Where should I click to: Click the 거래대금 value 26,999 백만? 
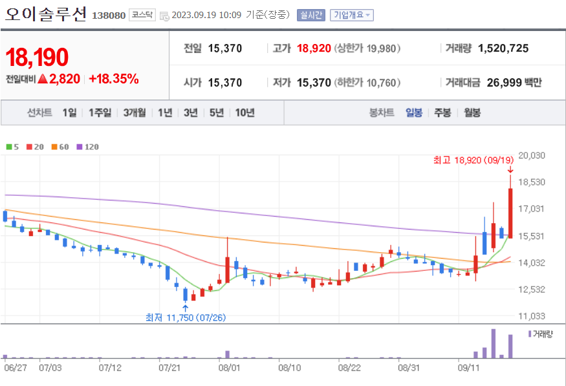(514, 83)
